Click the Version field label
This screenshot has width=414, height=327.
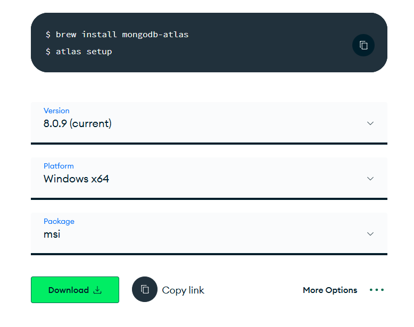[56, 111]
